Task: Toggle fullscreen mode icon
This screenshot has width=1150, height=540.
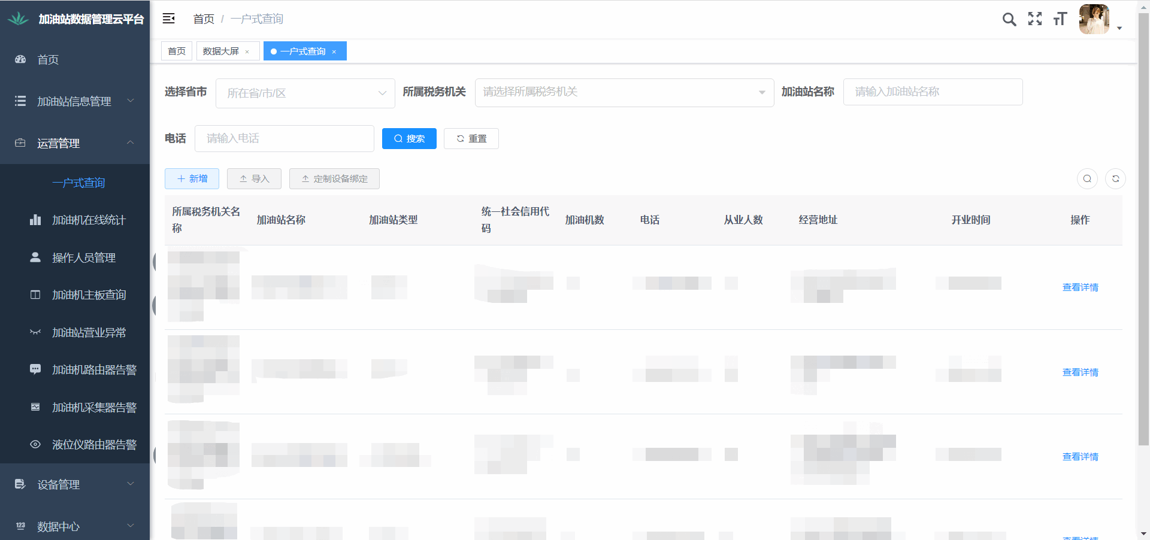Action: (x=1035, y=19)
